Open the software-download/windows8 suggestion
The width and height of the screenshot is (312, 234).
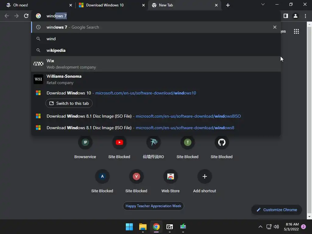tap(156, 128)
